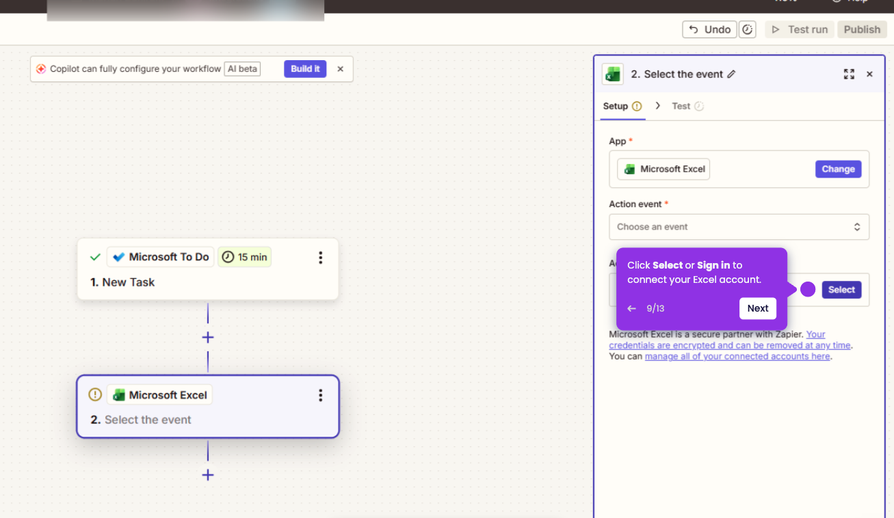The image size is (894, 518).
Task: Select the Microsoft Excel step chip
Action: click(159, 395)
